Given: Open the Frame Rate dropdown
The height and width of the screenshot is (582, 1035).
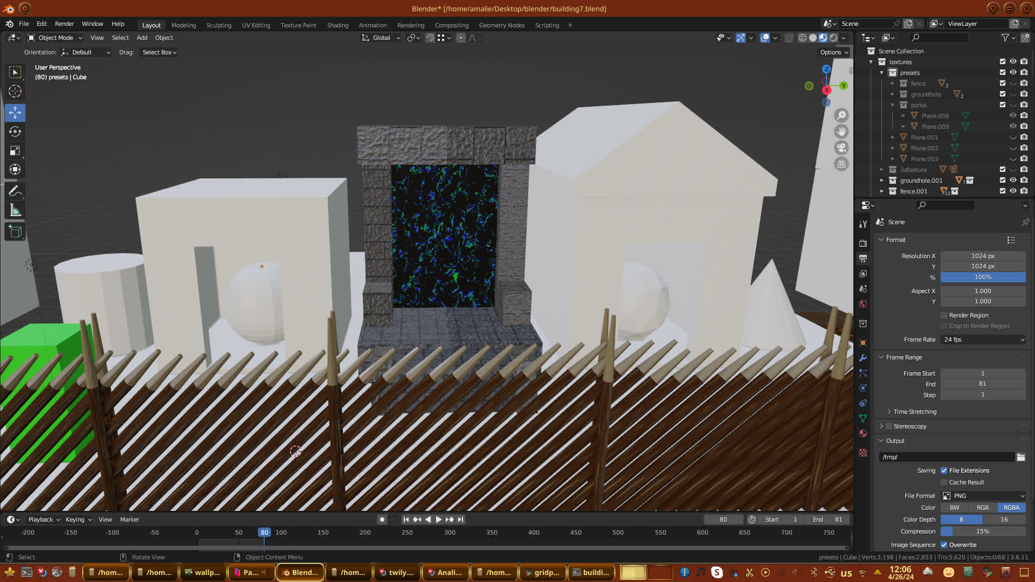Looking at the screenshot, I should [x=983, y=339].
